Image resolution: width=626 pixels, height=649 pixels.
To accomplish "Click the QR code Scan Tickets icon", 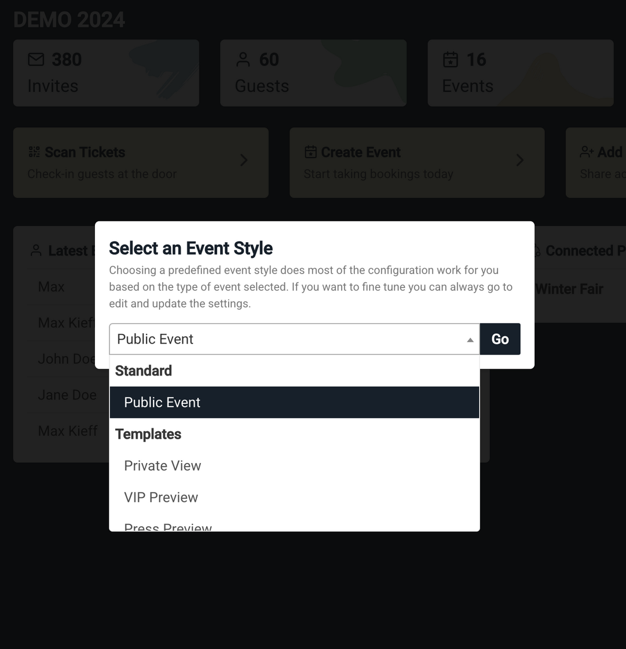I will (x=34, y=152).
